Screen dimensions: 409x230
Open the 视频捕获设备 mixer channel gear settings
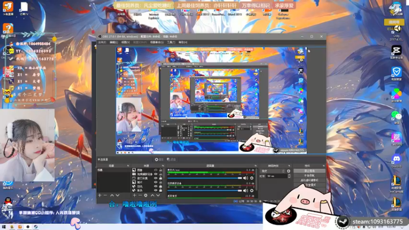coord(252,191)
